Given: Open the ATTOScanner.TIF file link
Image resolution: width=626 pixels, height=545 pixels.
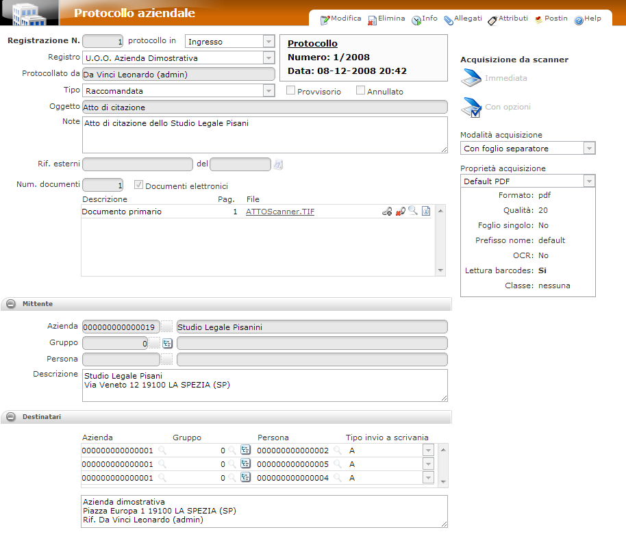Looking at the screenshot, I should coord(279,212).
